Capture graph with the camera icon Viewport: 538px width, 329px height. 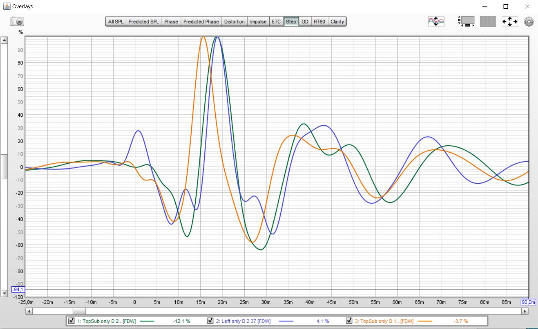(x=17, y=22)
